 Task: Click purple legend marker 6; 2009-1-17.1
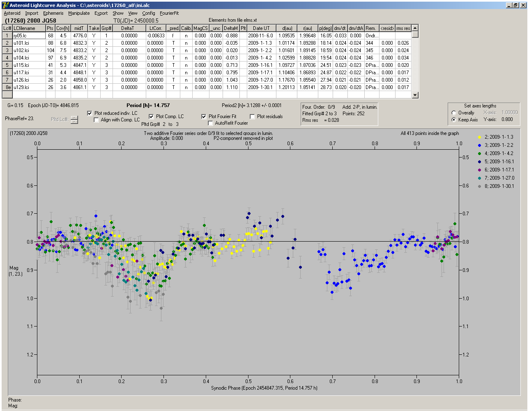tap(479, 170)
